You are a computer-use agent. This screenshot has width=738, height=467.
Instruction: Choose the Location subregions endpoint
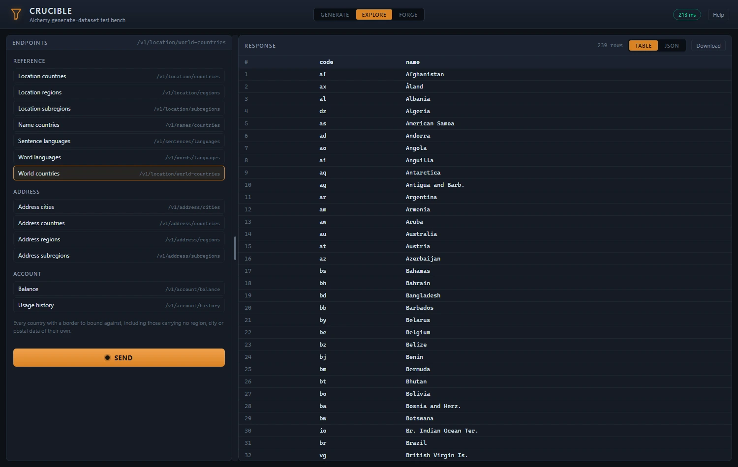point(119,109)
